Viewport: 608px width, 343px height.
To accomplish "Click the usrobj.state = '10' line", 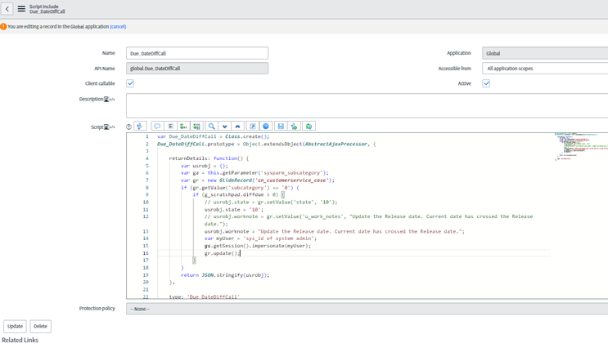I will (234, 209).
